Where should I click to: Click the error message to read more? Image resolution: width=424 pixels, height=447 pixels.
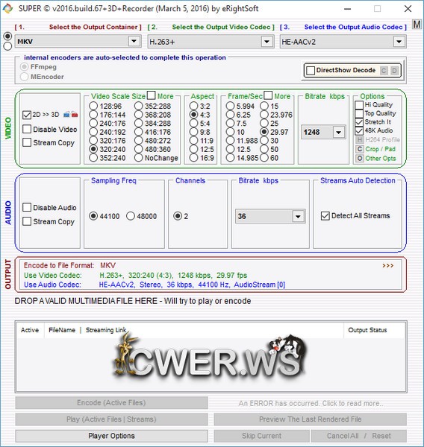tap(311, 403)
